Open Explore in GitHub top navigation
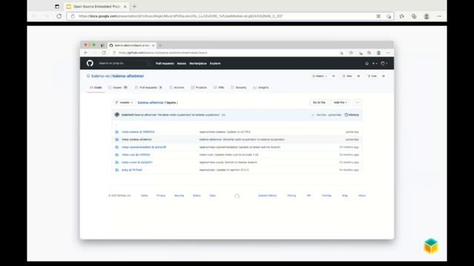 (216, 64)
